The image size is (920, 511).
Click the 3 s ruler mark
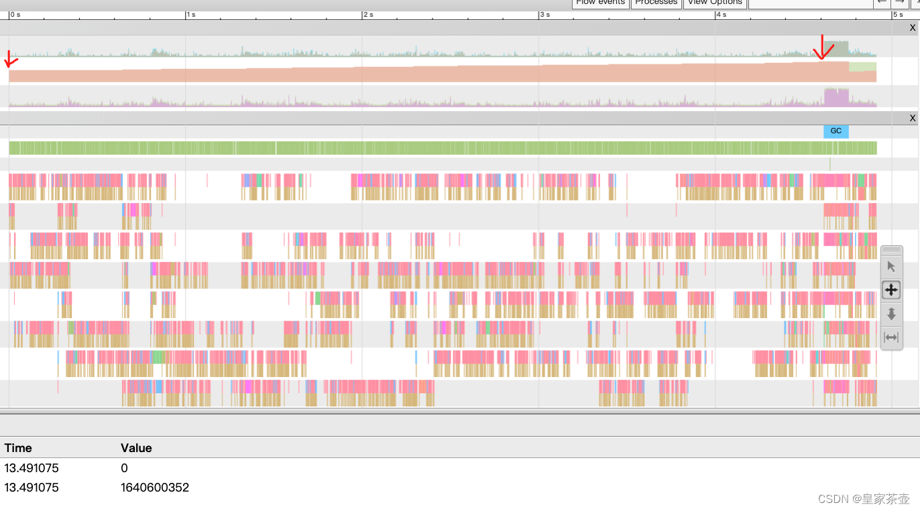545,14
